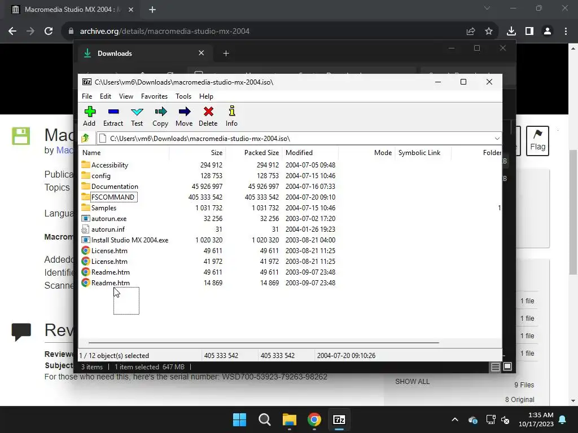Click the browser page vertical scrollbar

(x=573, y=212)
